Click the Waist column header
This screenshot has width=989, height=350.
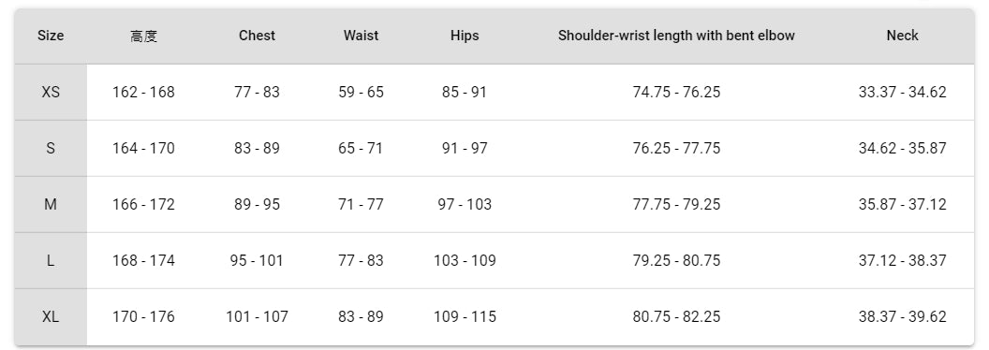point(361,36)
